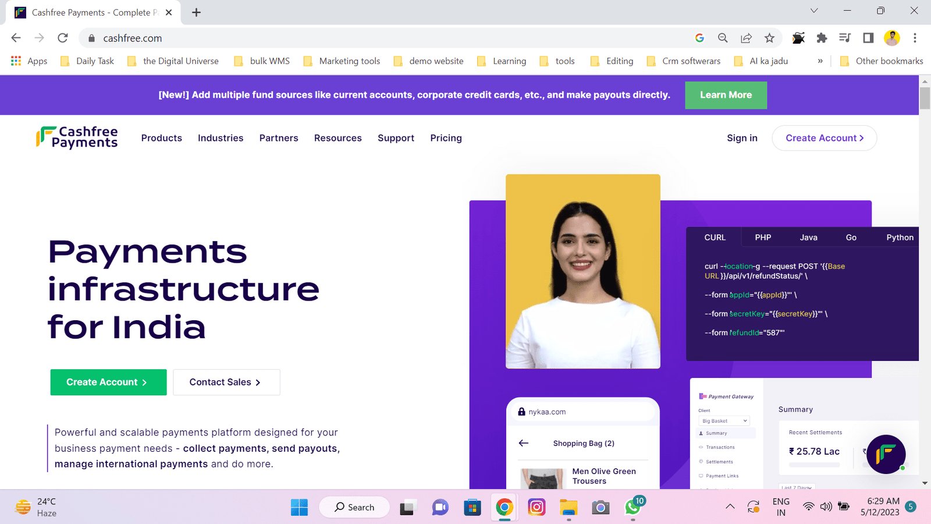Open the clock showing 6:29 AM
Screen dimensions: 931x524
(880, 507)
